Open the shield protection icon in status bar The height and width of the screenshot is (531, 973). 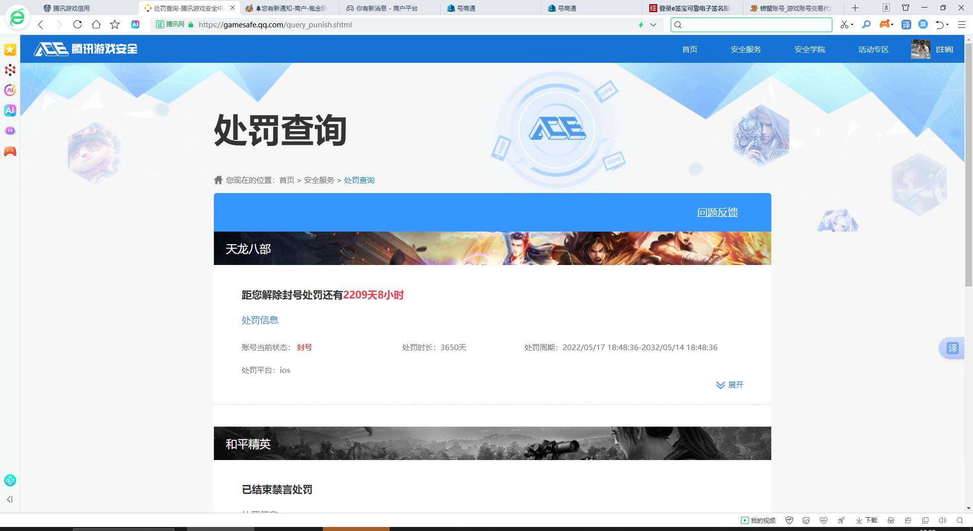point(789,520)
